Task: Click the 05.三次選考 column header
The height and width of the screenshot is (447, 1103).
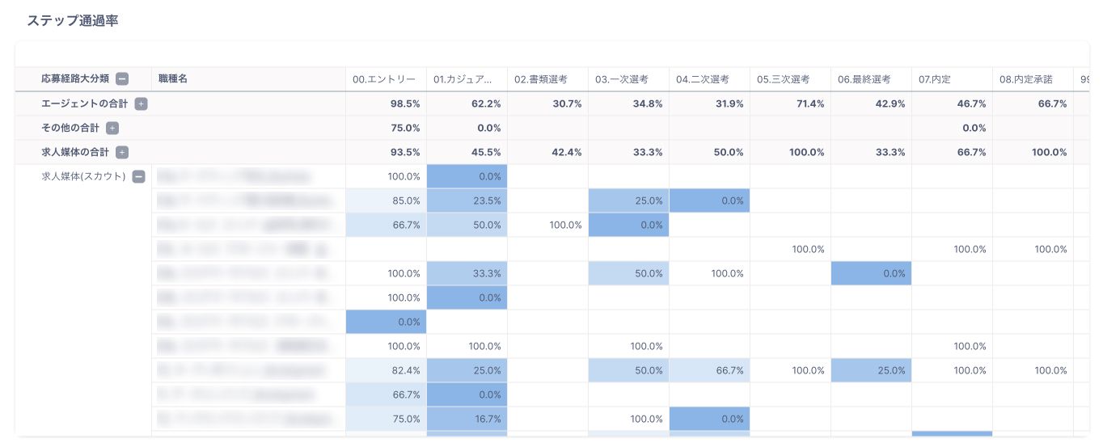Action: pyautogui.click(x=783, y=79)
